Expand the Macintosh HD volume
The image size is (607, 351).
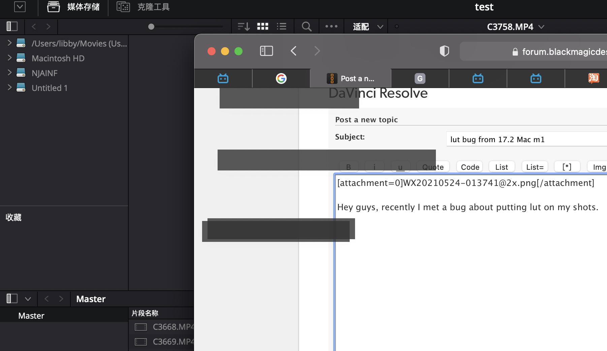pyautogui.click(x=9, y=58)
